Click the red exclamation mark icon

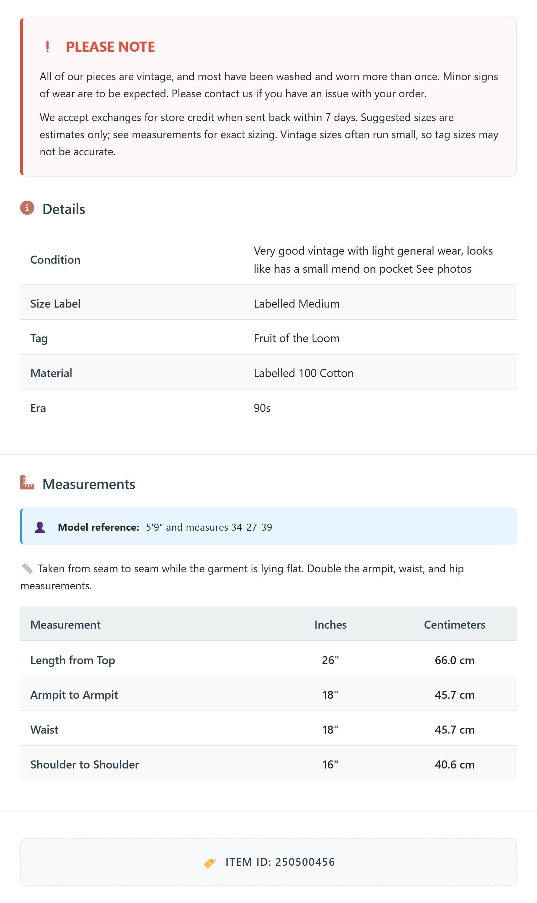tap(47, 47)
